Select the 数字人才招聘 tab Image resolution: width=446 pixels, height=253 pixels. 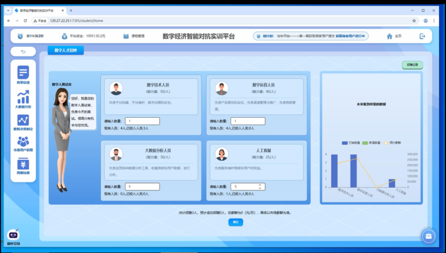coord(66,50)
